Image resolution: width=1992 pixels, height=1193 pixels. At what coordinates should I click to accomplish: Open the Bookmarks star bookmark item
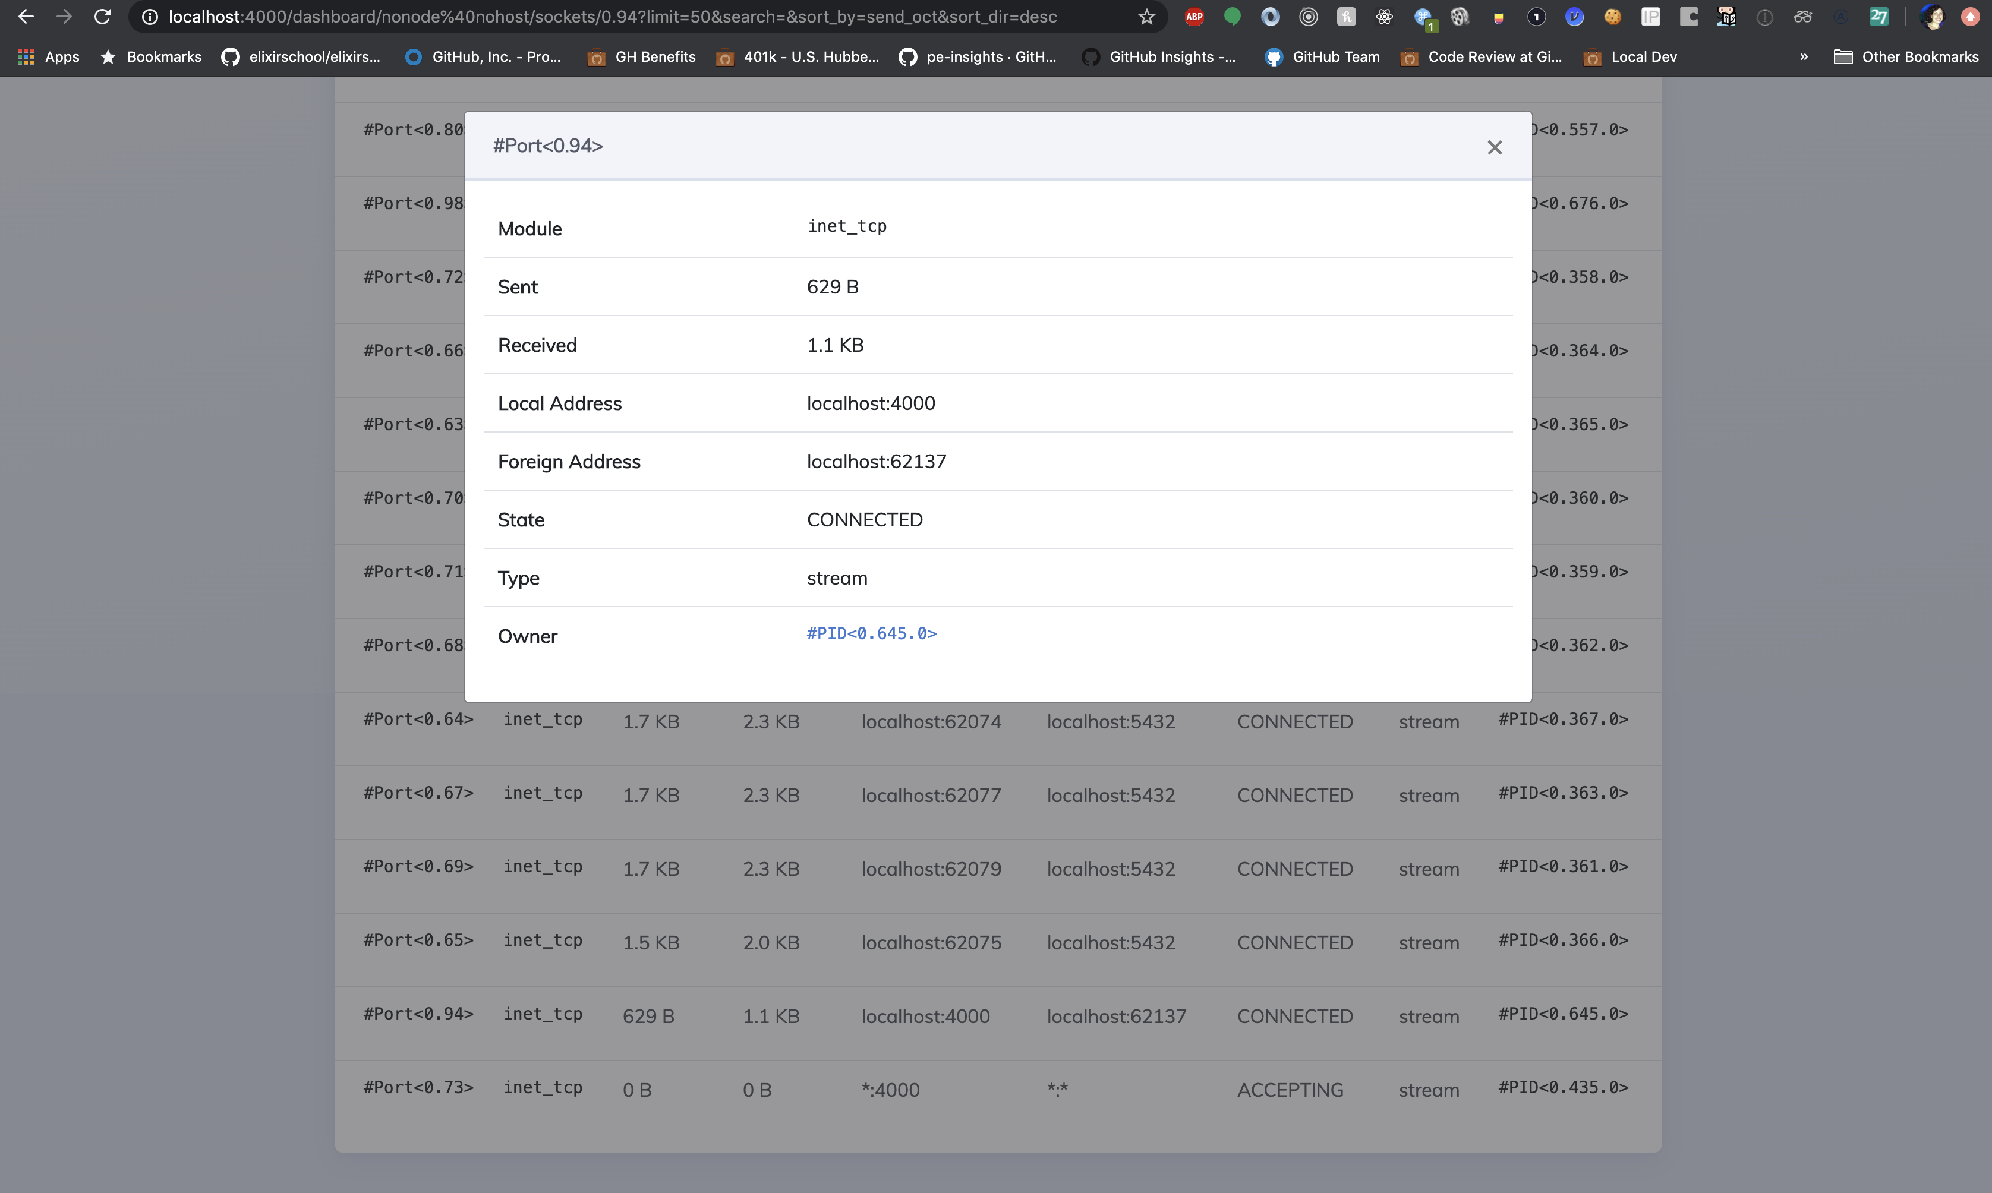[150, 57]
